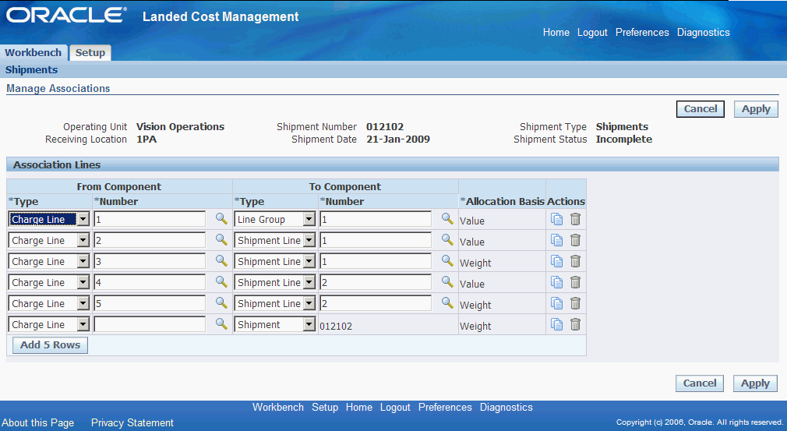Open Shipment Line dropdown in Charge Line 3 row
The height and width of the screenshot is (431, 787).
[274, 261]
